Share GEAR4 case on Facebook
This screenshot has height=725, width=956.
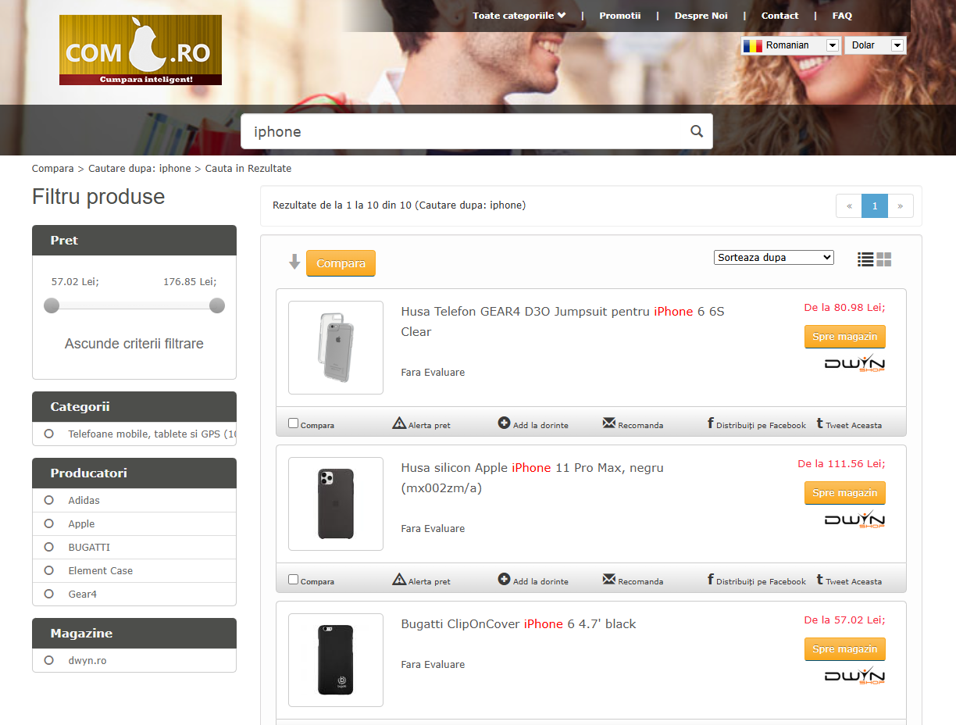(x=757, y=424)
